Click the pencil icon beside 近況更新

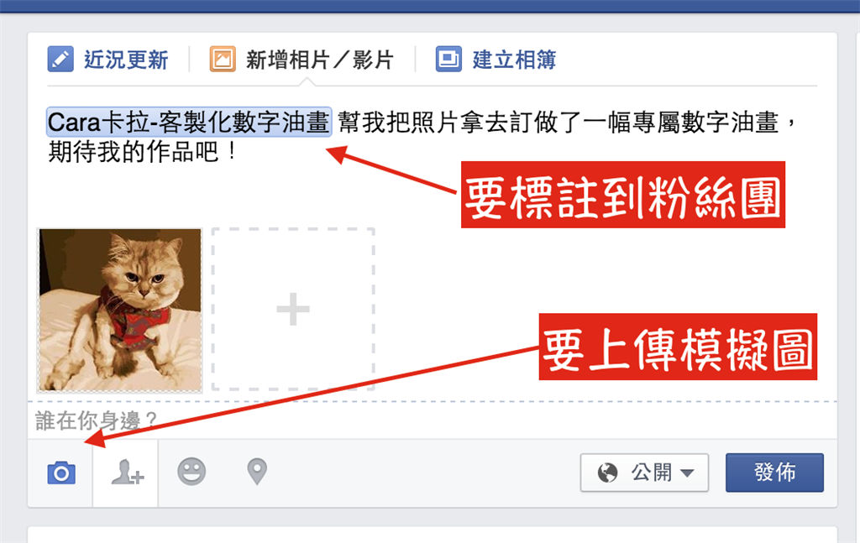click(60, 60)
